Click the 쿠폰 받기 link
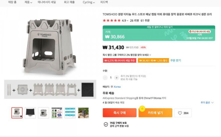 [x=175, y=60]
